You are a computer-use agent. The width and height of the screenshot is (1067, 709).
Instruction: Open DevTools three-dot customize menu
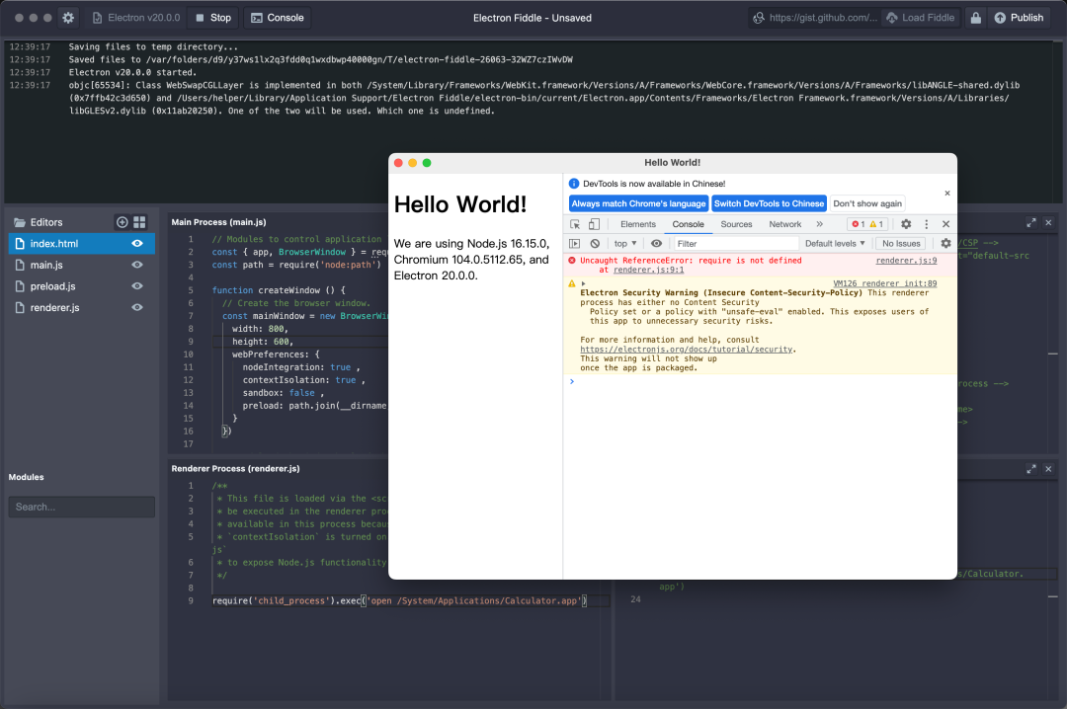click(926, 224)
